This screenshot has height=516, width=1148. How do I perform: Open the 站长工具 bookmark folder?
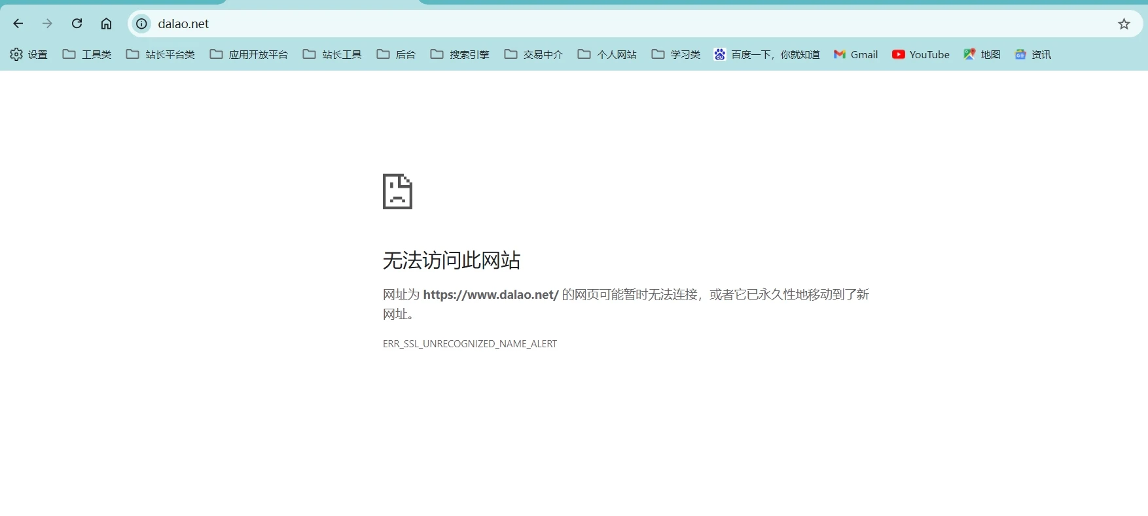tap(332, 54)
